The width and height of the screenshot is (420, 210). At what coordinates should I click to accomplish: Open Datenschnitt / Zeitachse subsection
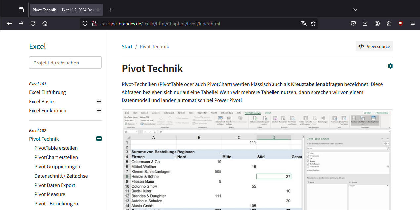(x=61, y=176)
